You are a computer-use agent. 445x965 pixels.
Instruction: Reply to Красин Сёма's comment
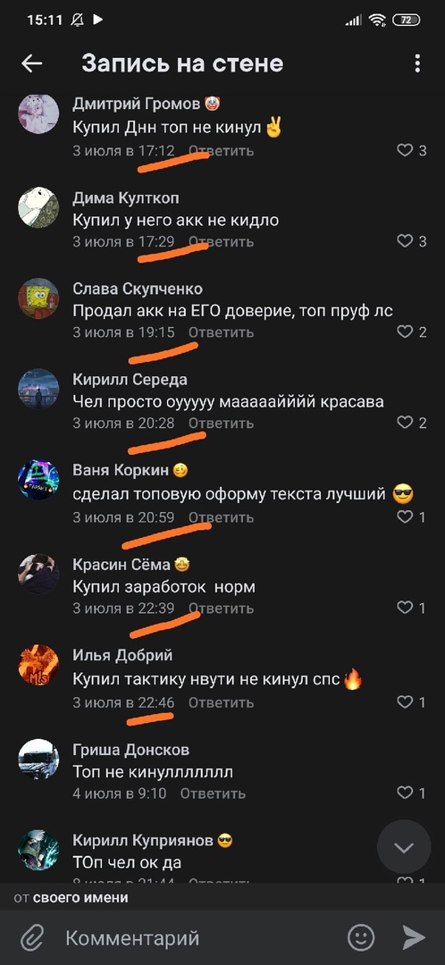[221, 608]
